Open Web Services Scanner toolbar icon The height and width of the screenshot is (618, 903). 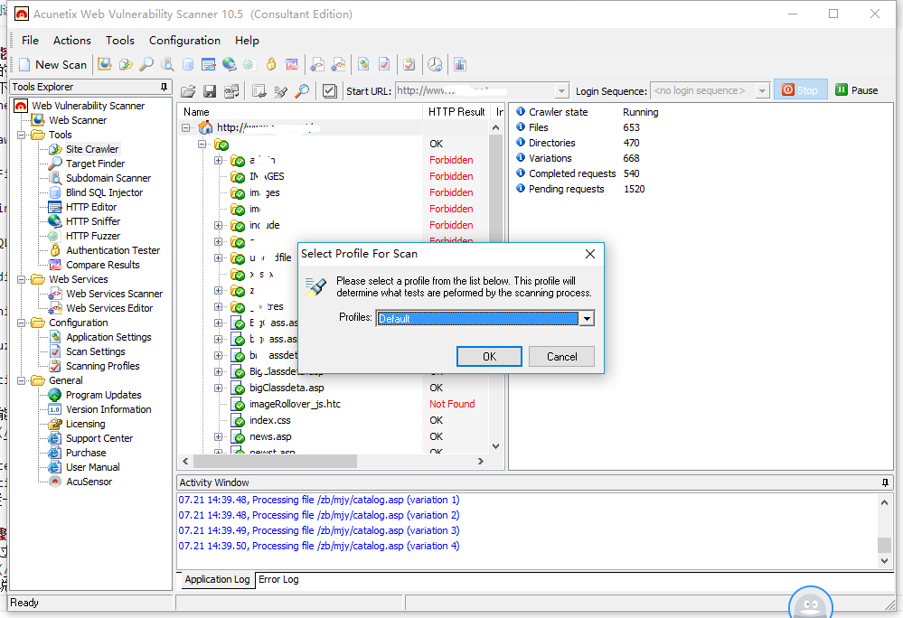click(x=317, y=64)
